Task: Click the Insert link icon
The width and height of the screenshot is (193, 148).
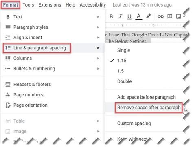Action: click(160, 16)
